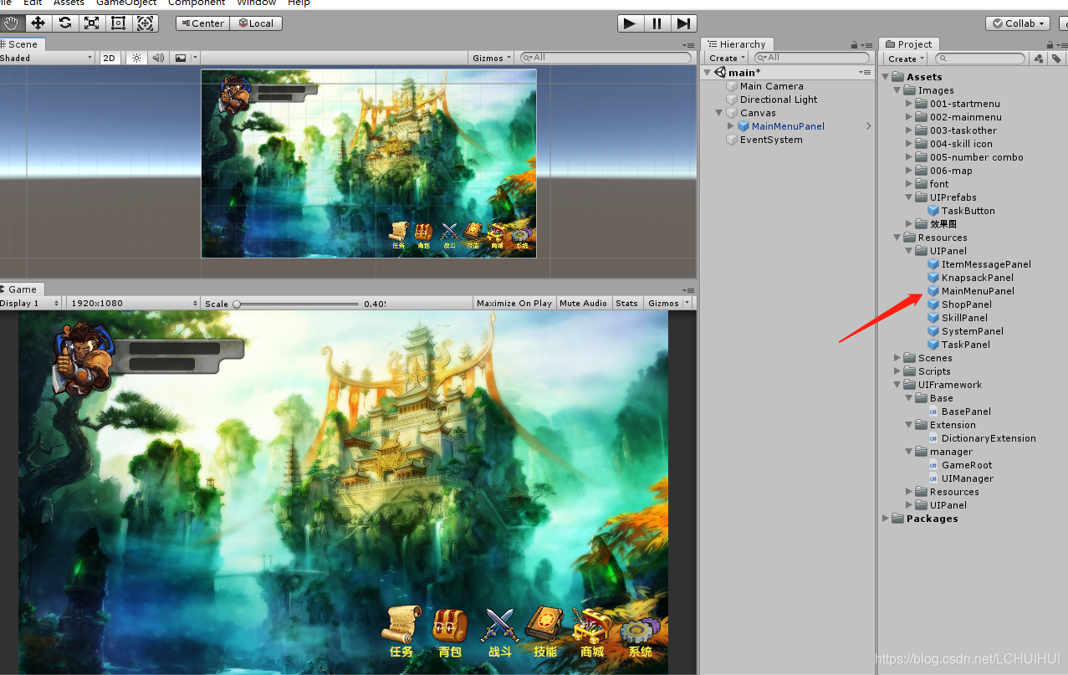
Task: Start Play mode with the Play button
Action: pyautogui.click(x=631, y=23)
